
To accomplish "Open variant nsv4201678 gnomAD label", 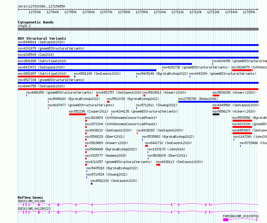I will pyautogui.click(x=51, y=48).
